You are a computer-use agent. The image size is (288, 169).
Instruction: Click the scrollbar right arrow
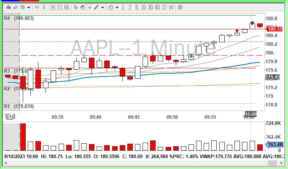[x=281, y=163]
